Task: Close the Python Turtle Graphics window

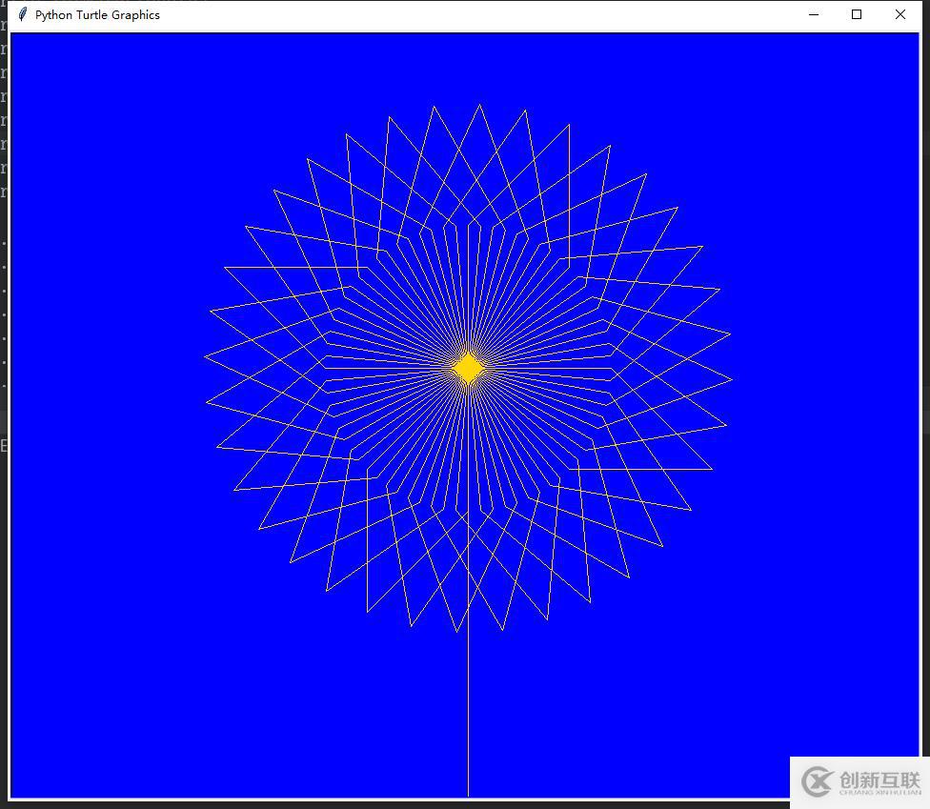Action: coord(900,14)
